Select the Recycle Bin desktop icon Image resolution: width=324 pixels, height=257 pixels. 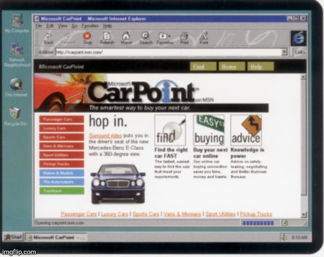(16, 116)
